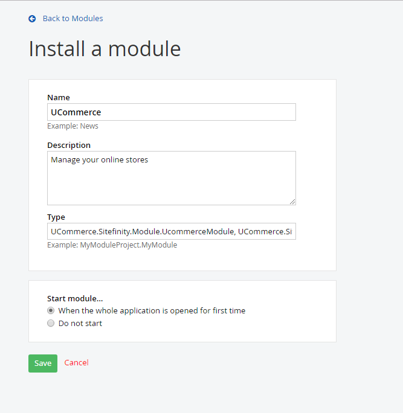The height and width of the screenshot is (413, 403).
Task: Click the Description box resize handle
Action: tap(293, 202)
